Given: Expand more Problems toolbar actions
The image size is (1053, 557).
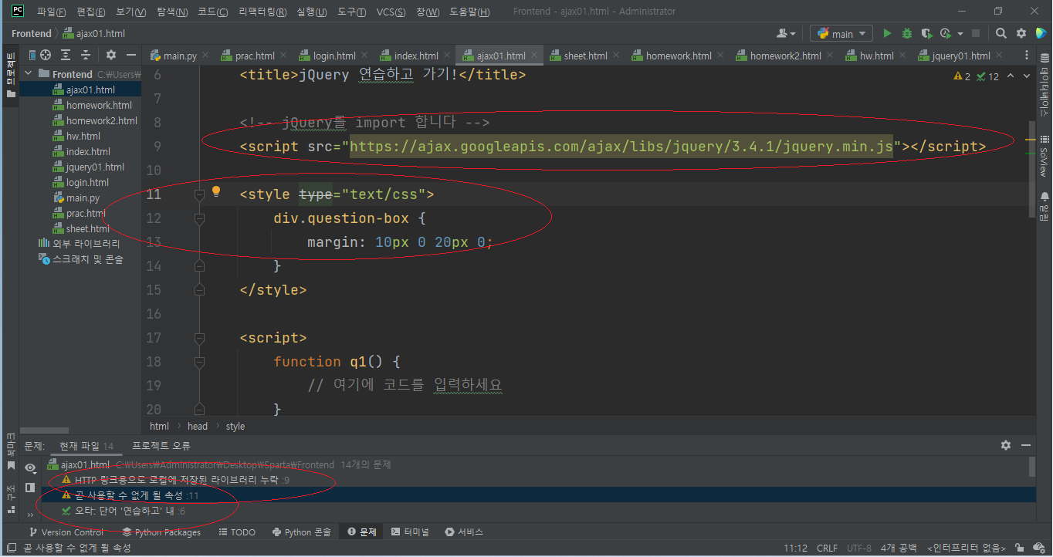Looking at the screenshot, I should coord(30,515).
